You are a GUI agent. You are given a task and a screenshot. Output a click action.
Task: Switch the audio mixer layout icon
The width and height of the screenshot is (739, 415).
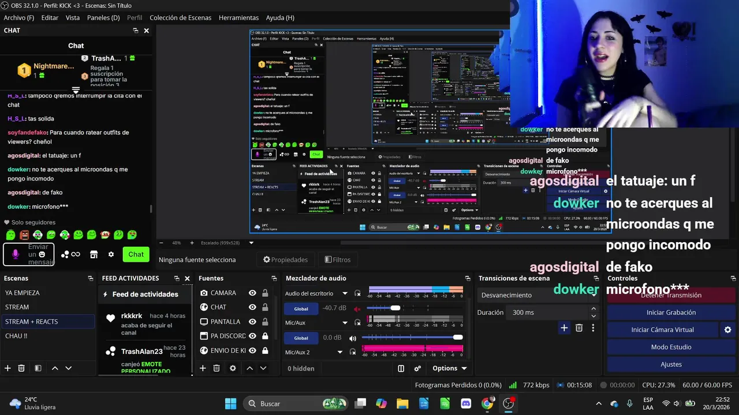(x=401, y=368)
